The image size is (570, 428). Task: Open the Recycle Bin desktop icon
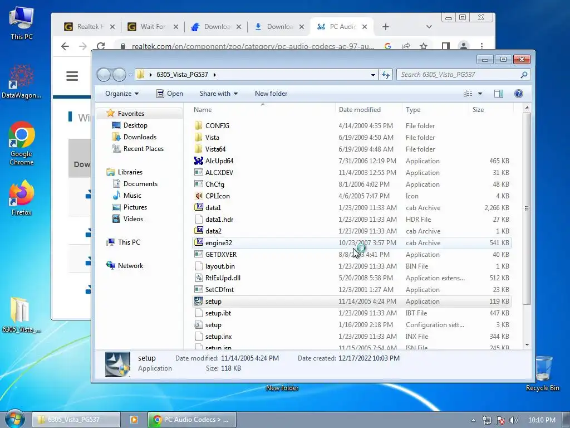click(x=542, y=373)
